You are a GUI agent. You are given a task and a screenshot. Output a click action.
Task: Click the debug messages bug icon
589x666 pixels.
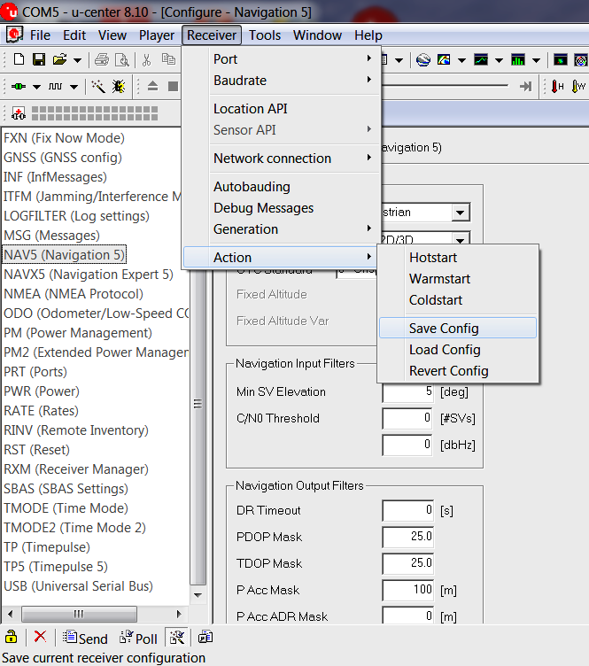point(119,87)
